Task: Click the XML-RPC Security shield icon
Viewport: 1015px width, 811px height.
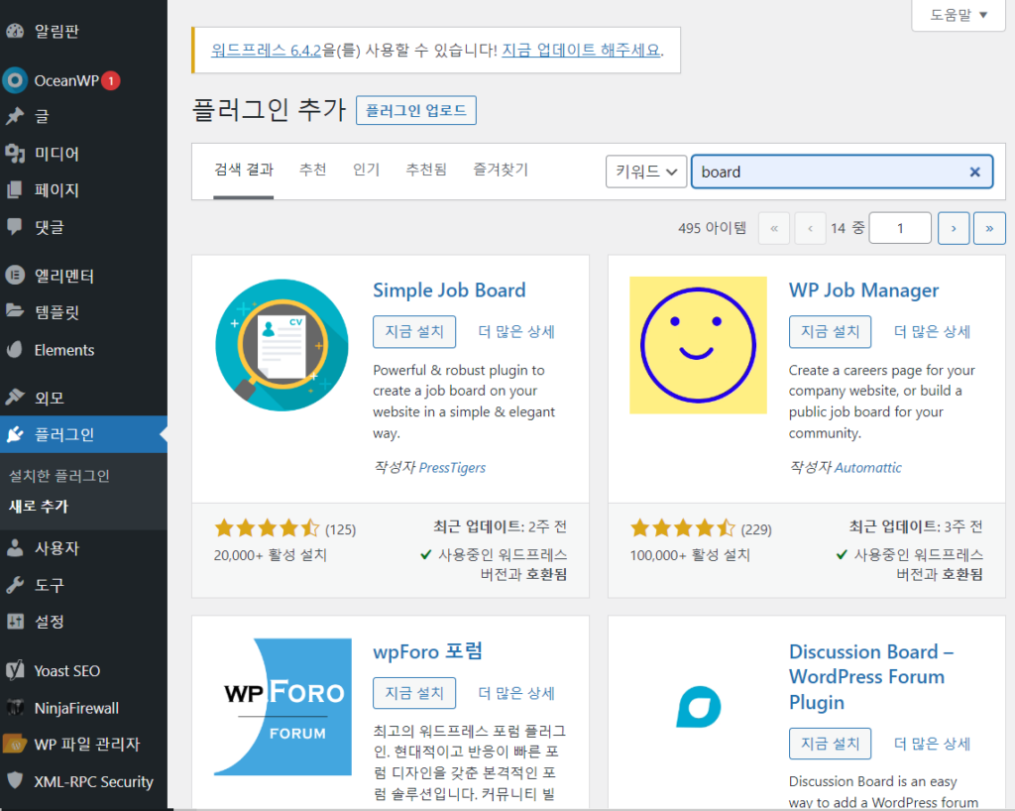Action: tap(15, 780)
